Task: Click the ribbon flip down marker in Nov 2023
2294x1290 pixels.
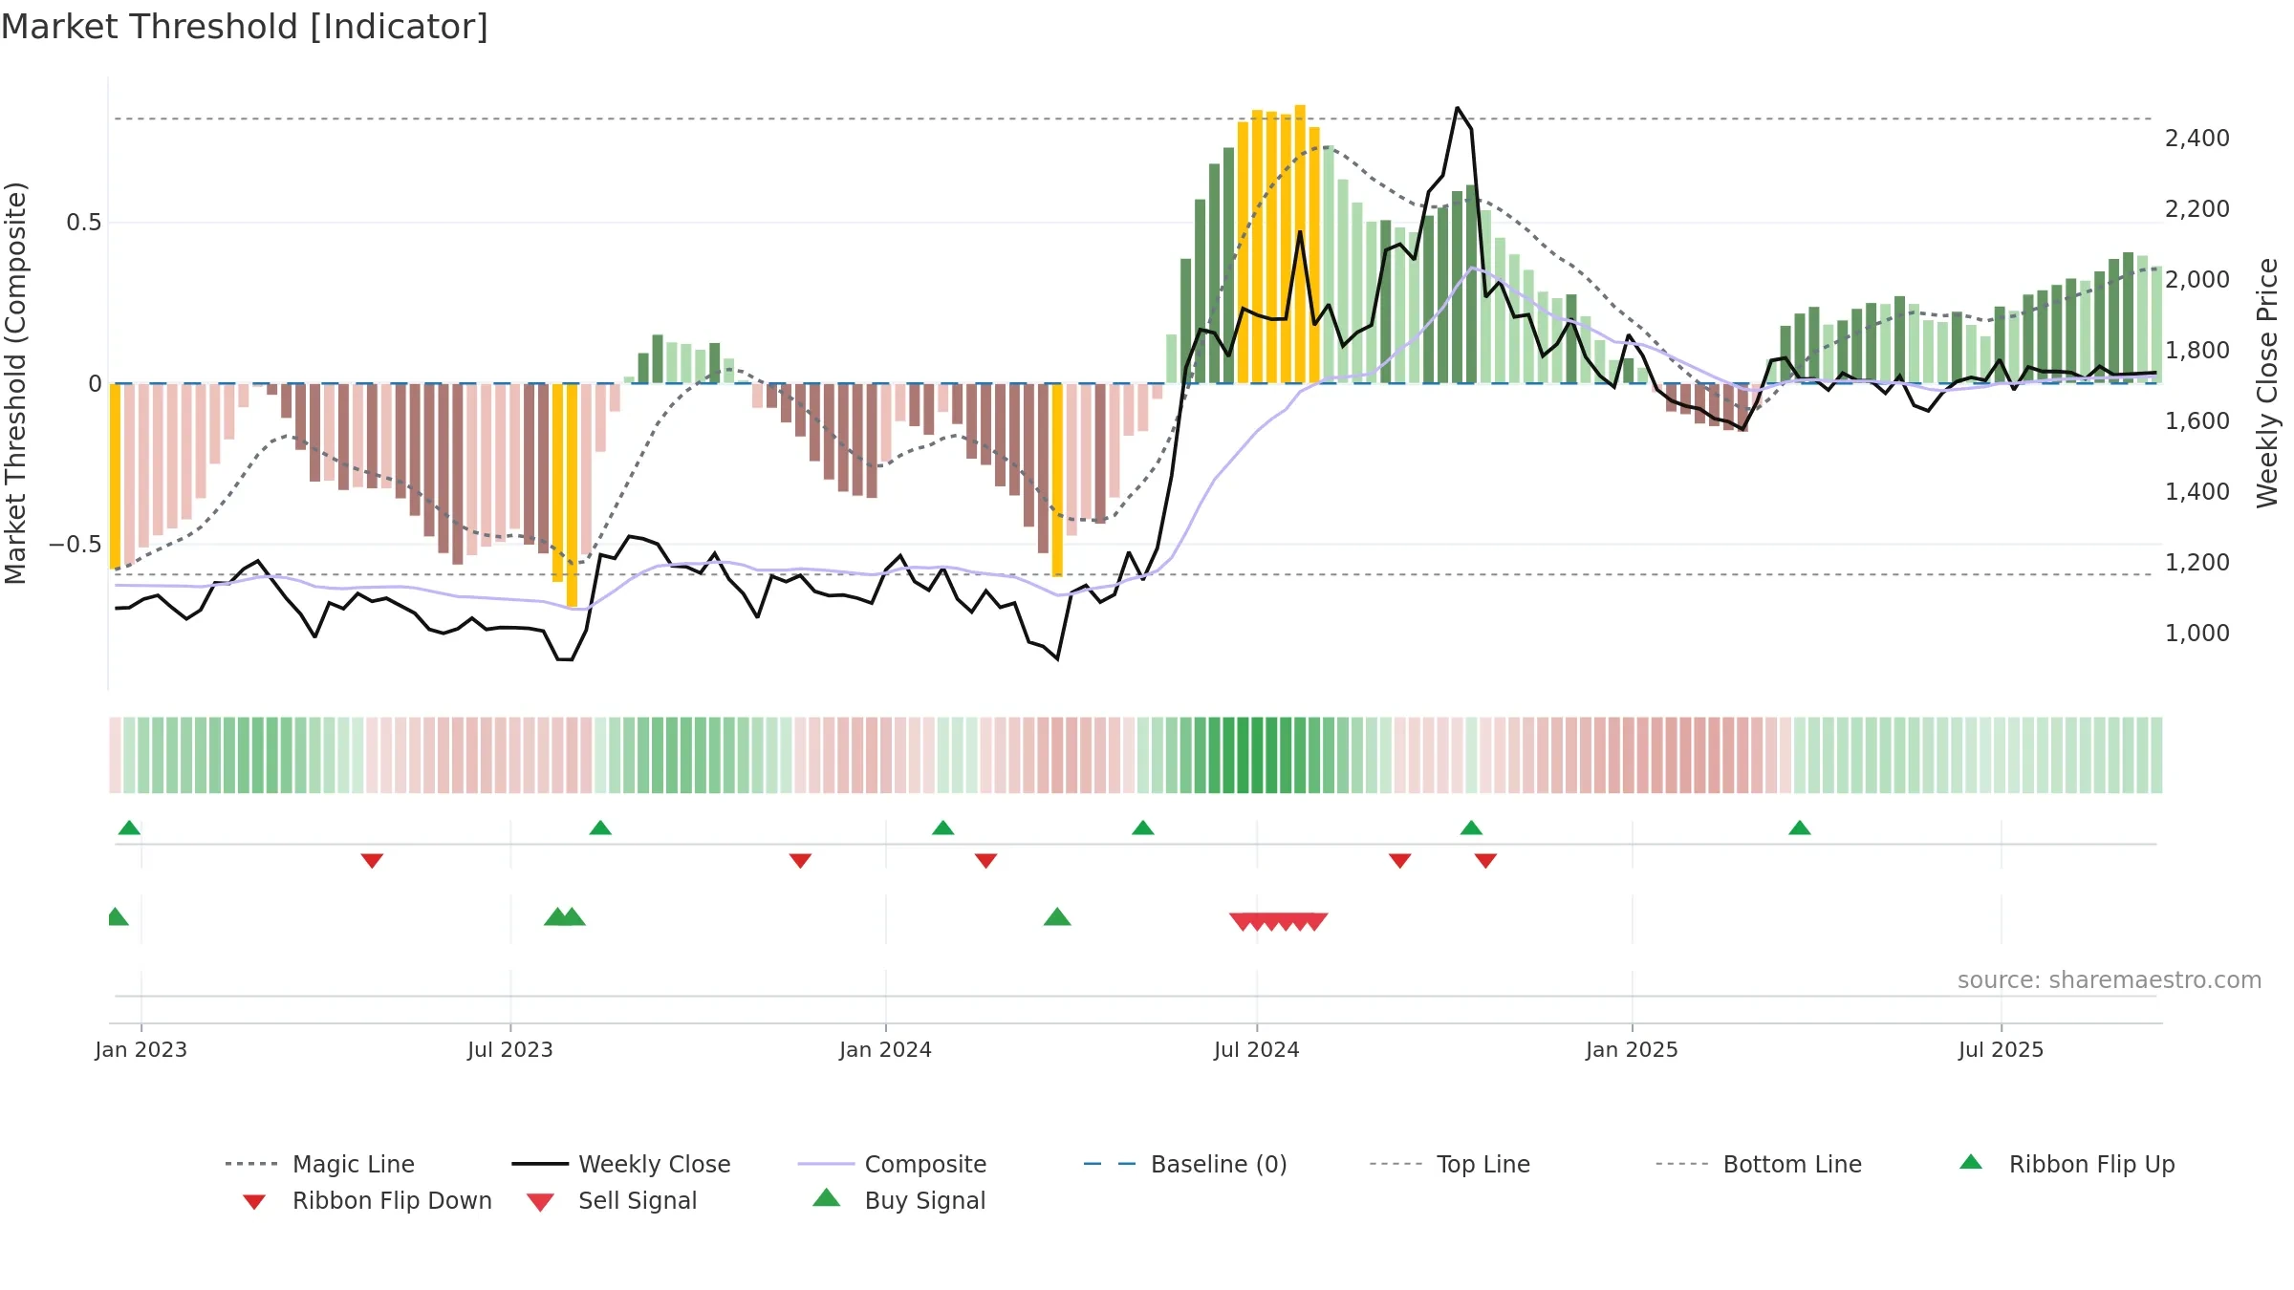Action: click(x=800, y=861)
